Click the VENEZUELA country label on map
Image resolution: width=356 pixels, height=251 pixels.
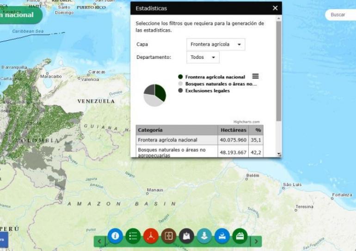coord(96,101)
